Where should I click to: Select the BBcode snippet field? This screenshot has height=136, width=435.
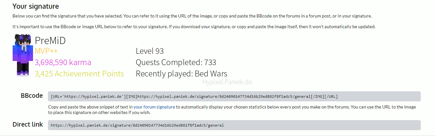point(234,96)
